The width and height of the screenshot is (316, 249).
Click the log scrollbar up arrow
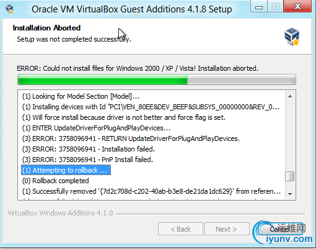click(290, 96)
